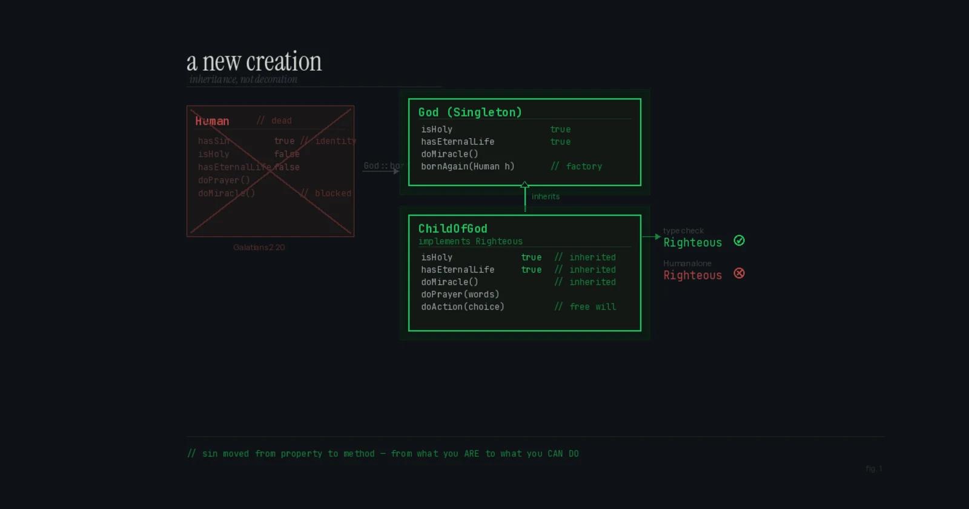Image resolution: width=969 pixels, height=509 pixels.
Task: Click the doPrayer(words) method in ChildOfGod
Action: (x=460, y=294)
